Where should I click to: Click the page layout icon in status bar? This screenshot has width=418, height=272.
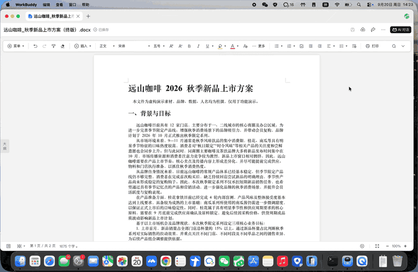pos(9,246)
